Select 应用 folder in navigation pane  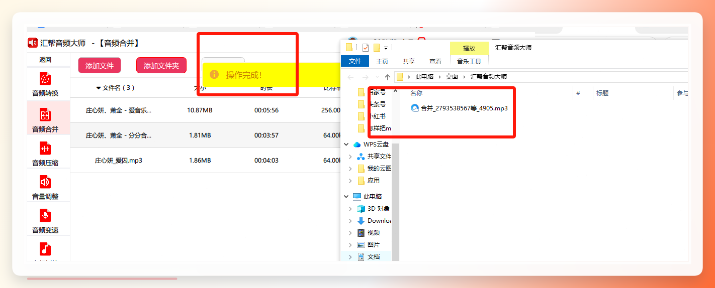coord(368,180)
